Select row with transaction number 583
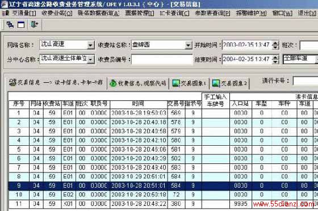This screenshot has height=211, width=318. pos(164,167)
